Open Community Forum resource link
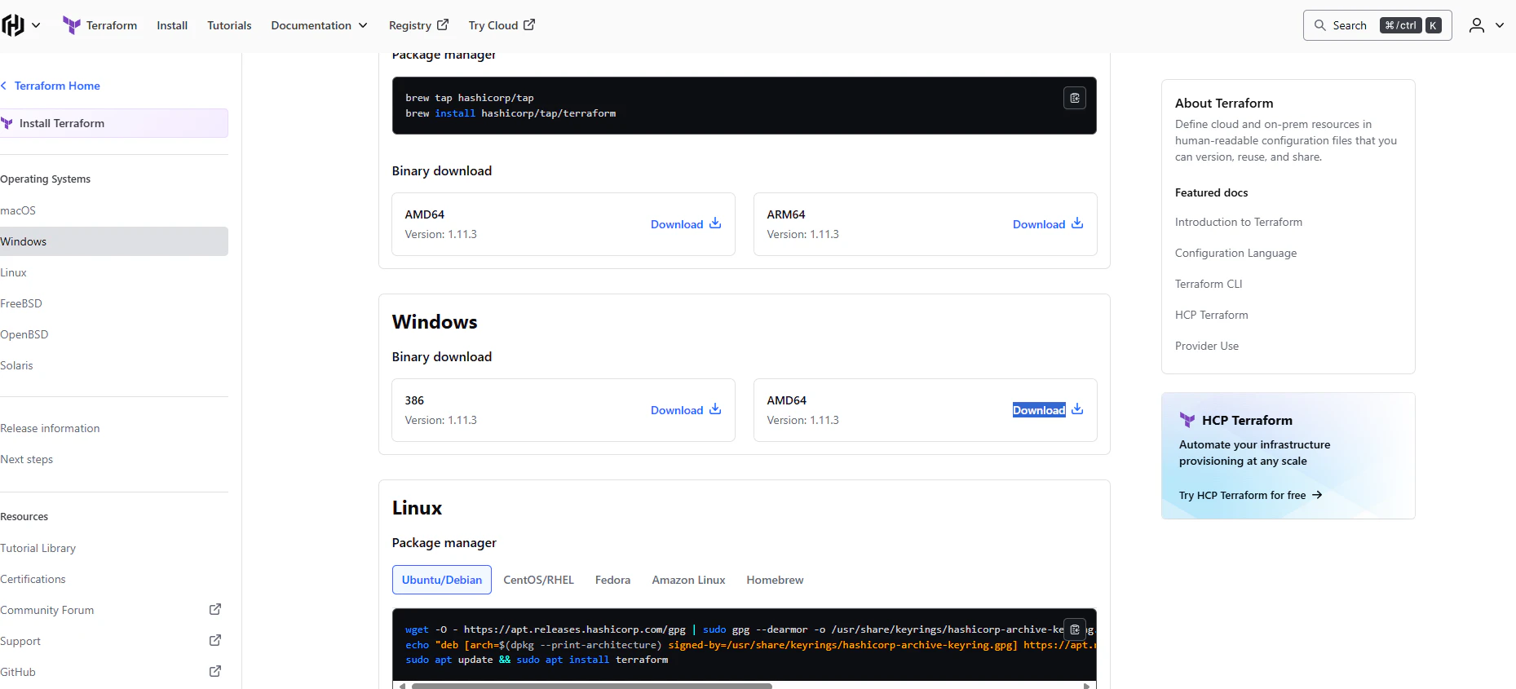This screenshot has width=1516, height=689. pyautogui.click(x=47, y=610)
